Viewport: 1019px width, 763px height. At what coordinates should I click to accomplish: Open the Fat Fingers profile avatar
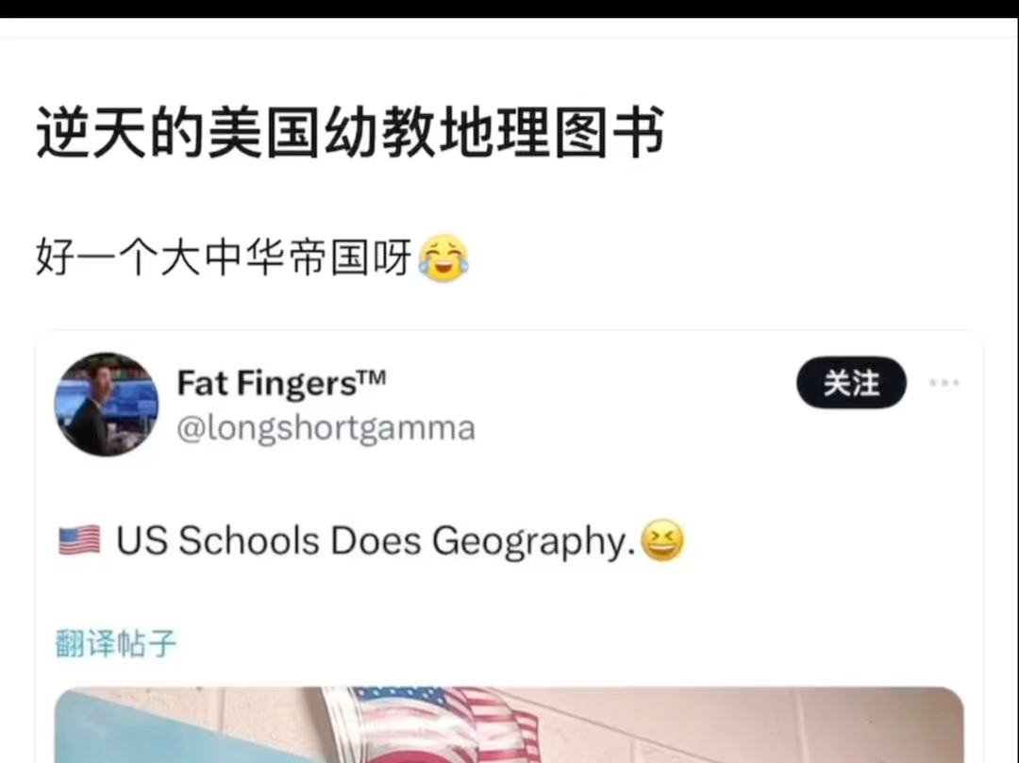point(107,405)
